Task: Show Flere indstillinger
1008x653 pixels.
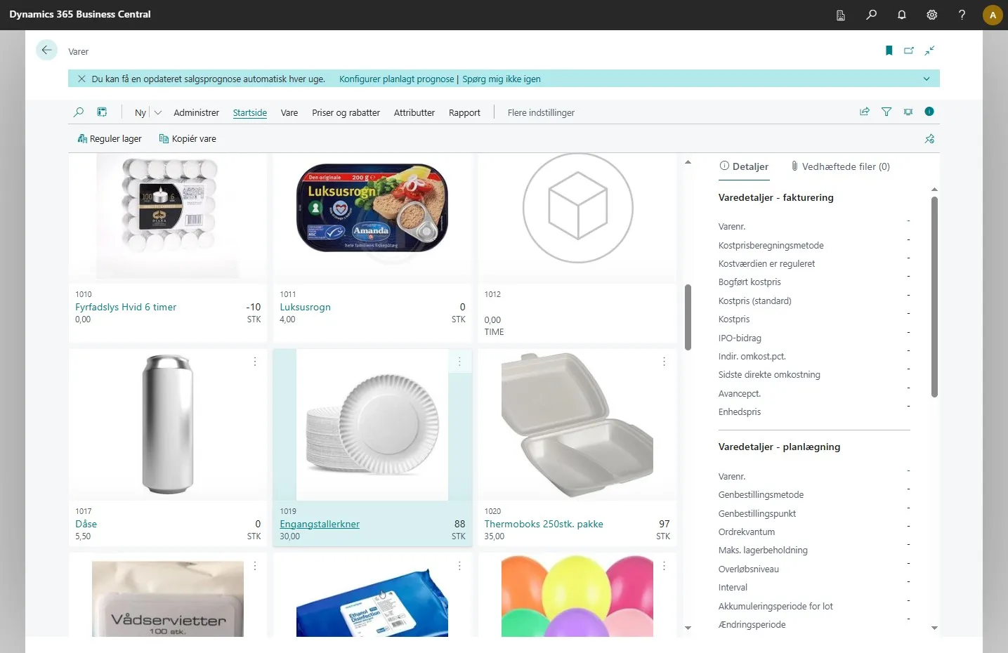Action: click(x=541, y=113)
